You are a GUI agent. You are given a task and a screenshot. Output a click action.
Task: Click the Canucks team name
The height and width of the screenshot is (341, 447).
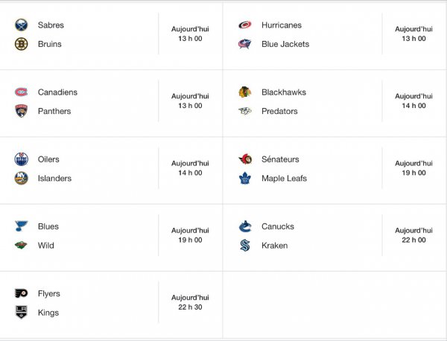[278, 226]
